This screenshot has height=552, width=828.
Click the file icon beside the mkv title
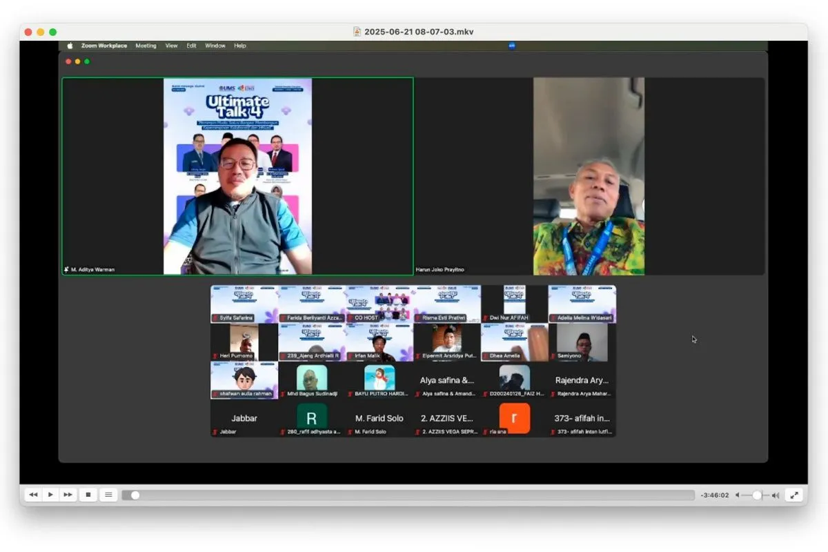tap(357, 32)
